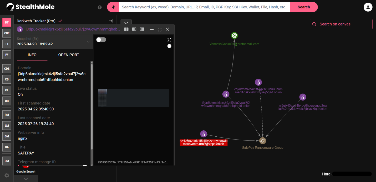Select the j3dp6okmaklajrsk onion node on canvas

coord(226,94)
